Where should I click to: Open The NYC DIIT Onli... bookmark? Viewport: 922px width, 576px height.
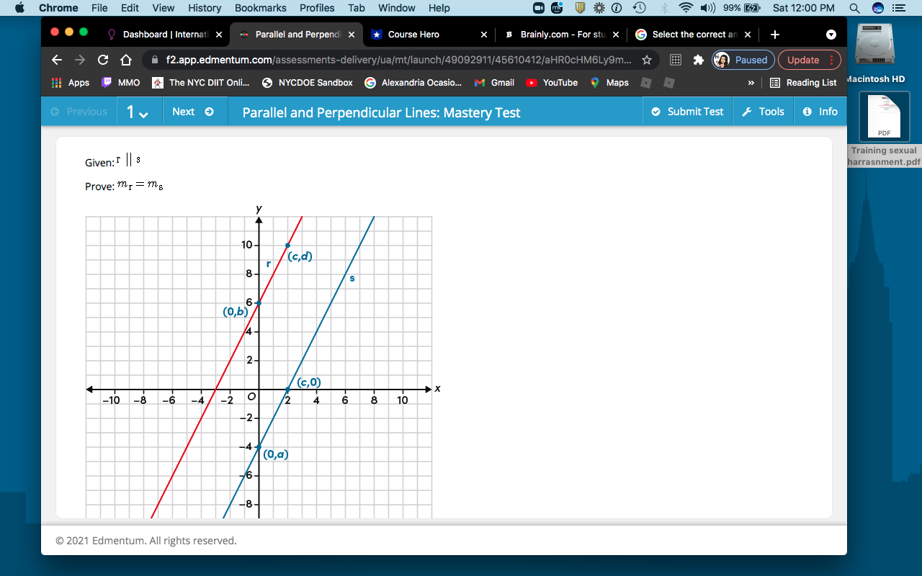(x=201, y=83)
